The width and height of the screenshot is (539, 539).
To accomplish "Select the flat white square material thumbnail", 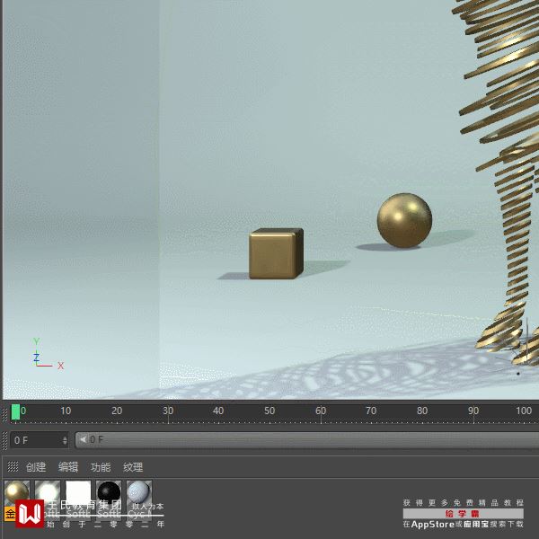I will coord(78,493).
